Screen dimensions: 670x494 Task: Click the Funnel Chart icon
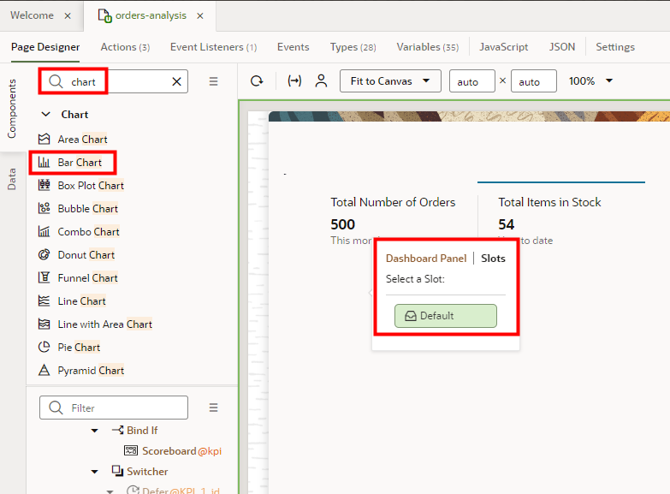tap(44, 277)
